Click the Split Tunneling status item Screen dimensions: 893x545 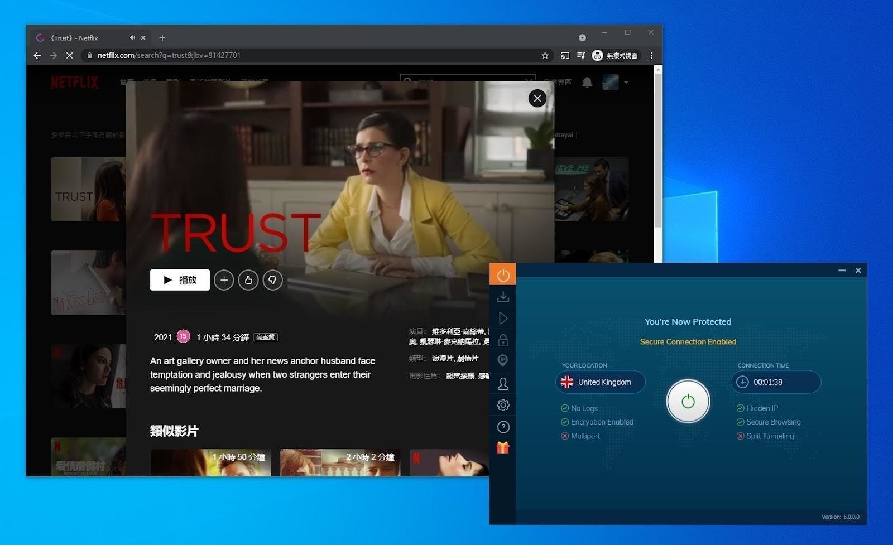(x=765, y=436)
